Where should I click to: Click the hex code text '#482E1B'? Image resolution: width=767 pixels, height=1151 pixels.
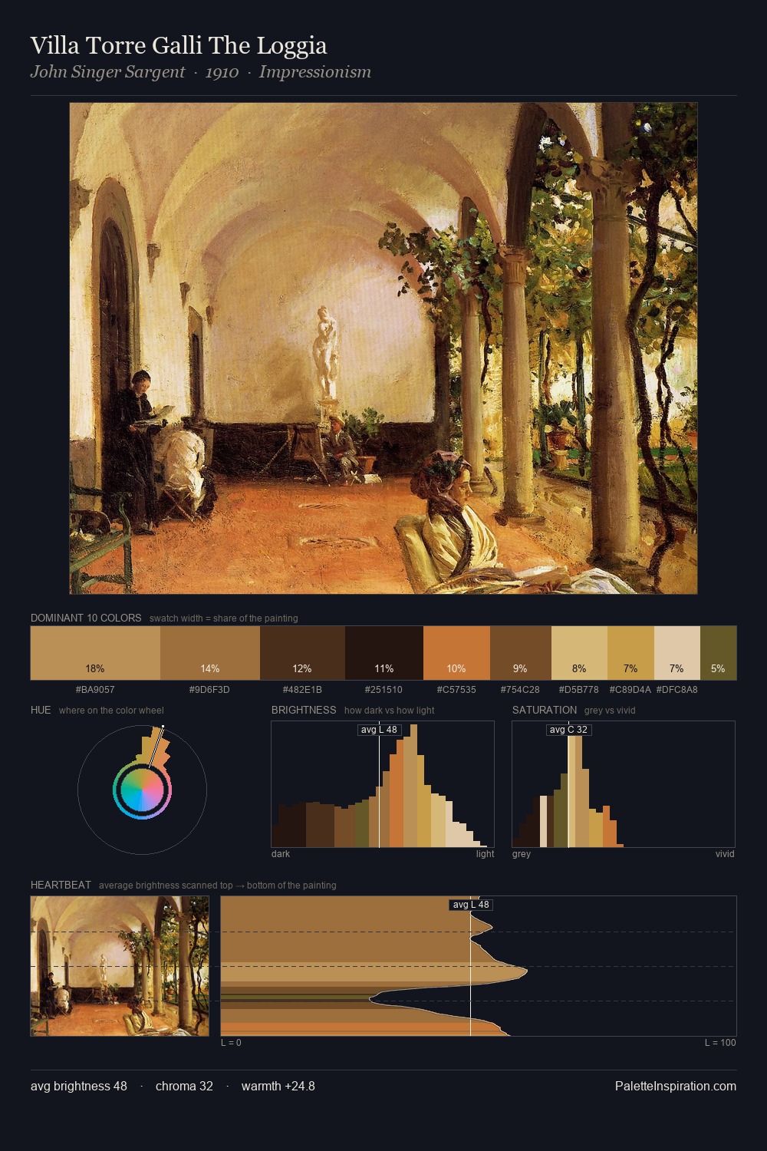click(303, 690)
